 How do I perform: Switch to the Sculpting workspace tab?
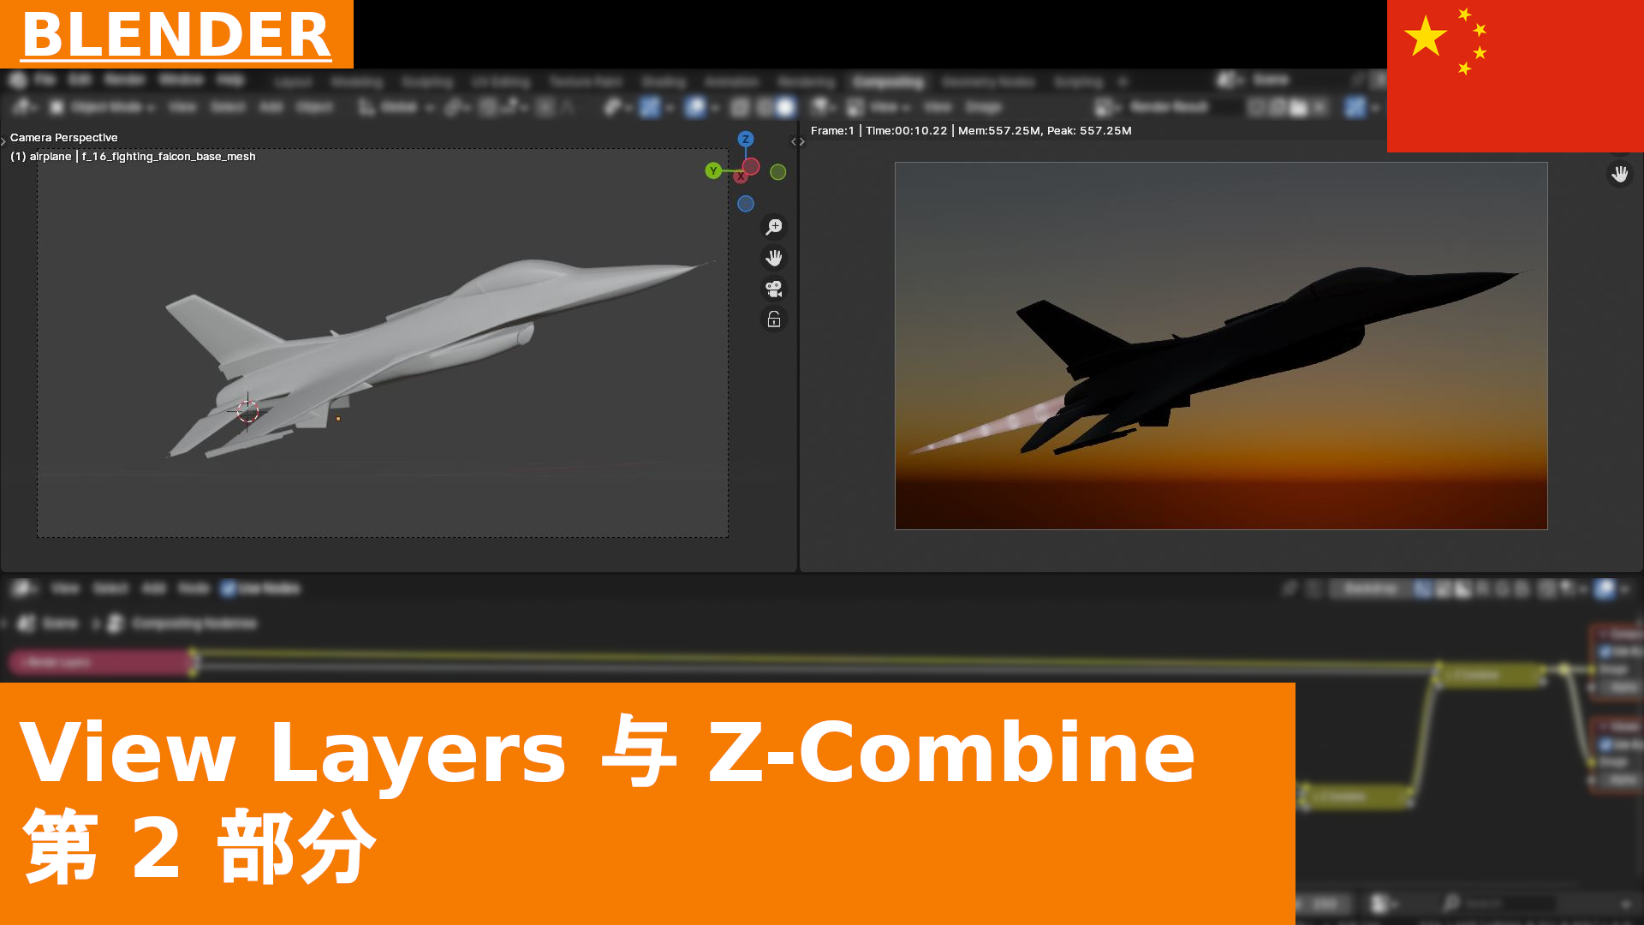tap(427, 82)
